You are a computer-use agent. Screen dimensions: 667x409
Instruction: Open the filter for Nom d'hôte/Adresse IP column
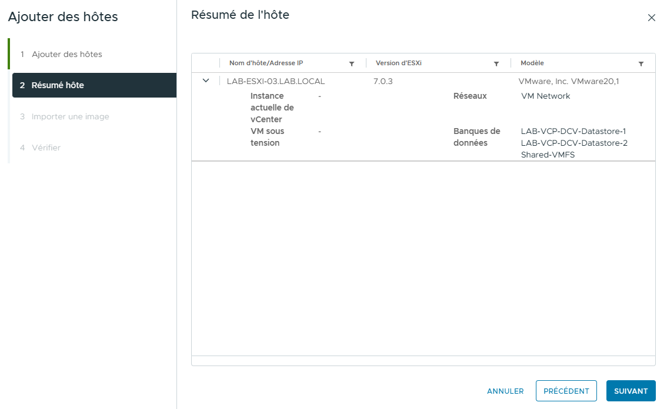[x=351, y=63]
